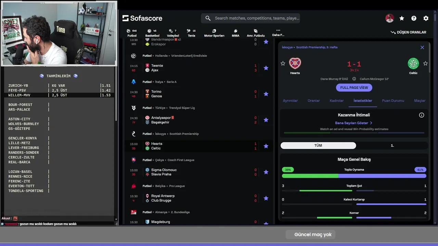Click the Toplam Şut stat bar
This screenshot has width=438, height=246.
click(x=354, y=191)
